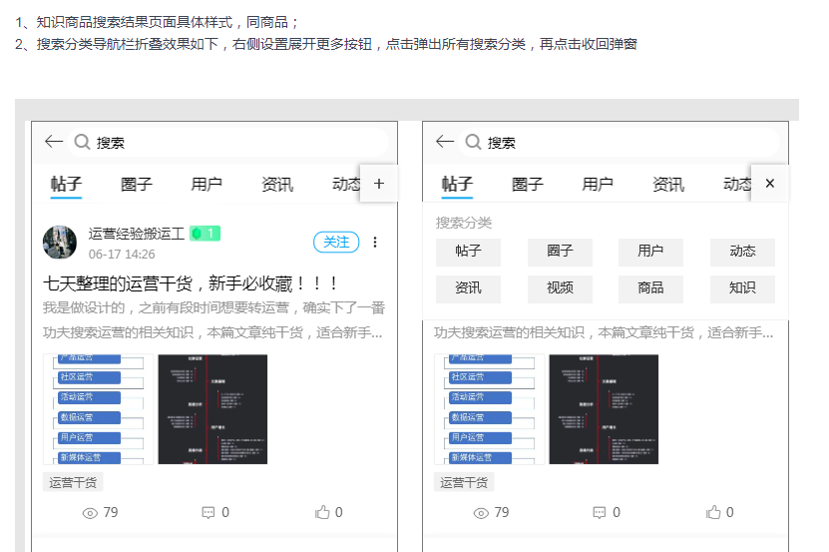The height and width of the screenshot is (552, 829).
Task: Expand search categories with the plus button
Action: 378,184
